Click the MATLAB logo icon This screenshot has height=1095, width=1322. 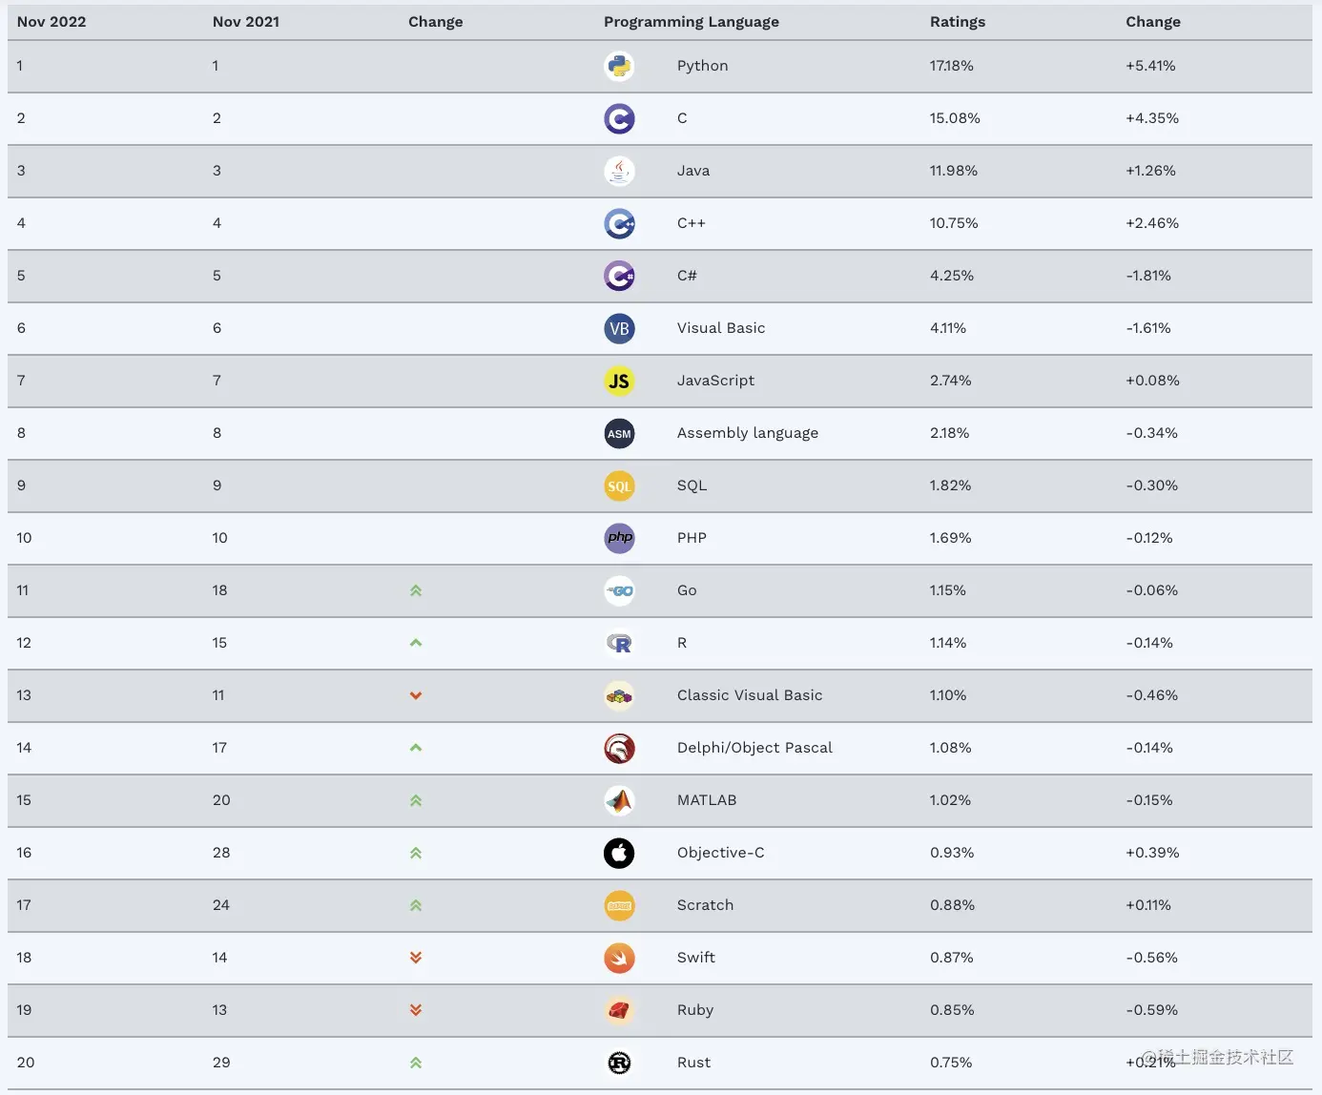619,800
